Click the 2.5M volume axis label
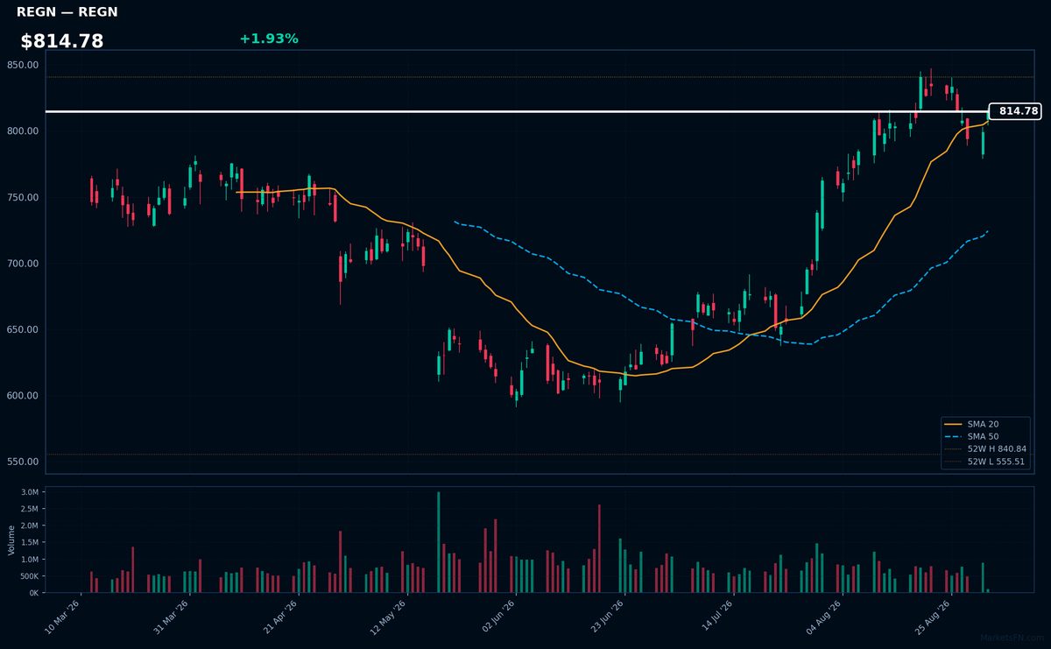 (x=29, y=509)
